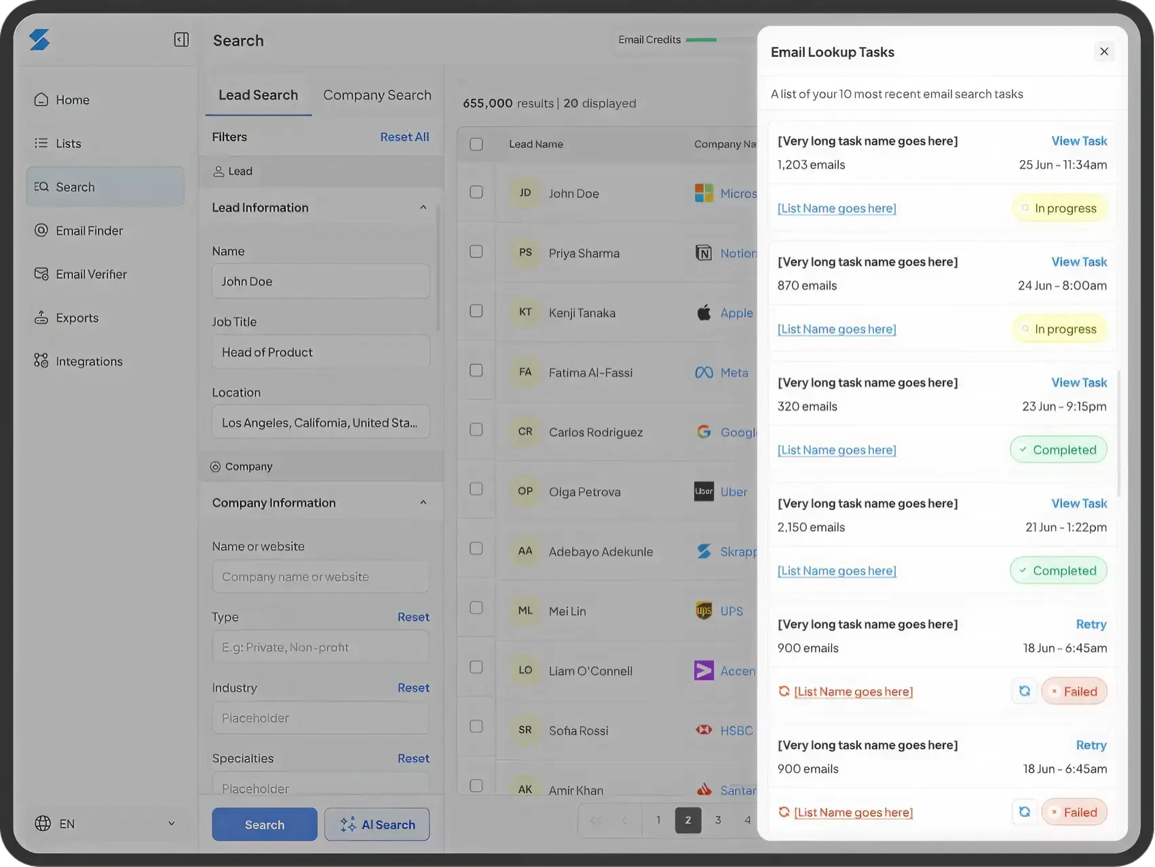Switch to the Company Search tab
This screenshot has width=1155, height=867.
(x=377, y=96)
